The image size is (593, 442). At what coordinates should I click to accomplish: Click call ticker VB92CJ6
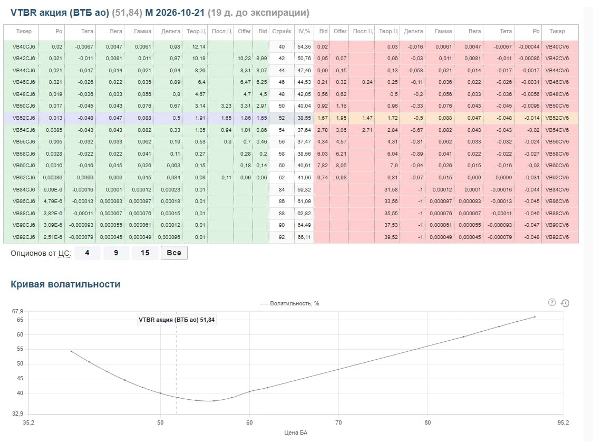24,237
